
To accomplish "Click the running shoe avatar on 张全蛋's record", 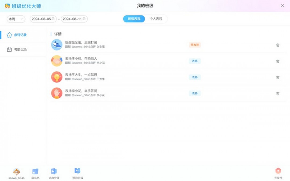I will coord(57,45).
